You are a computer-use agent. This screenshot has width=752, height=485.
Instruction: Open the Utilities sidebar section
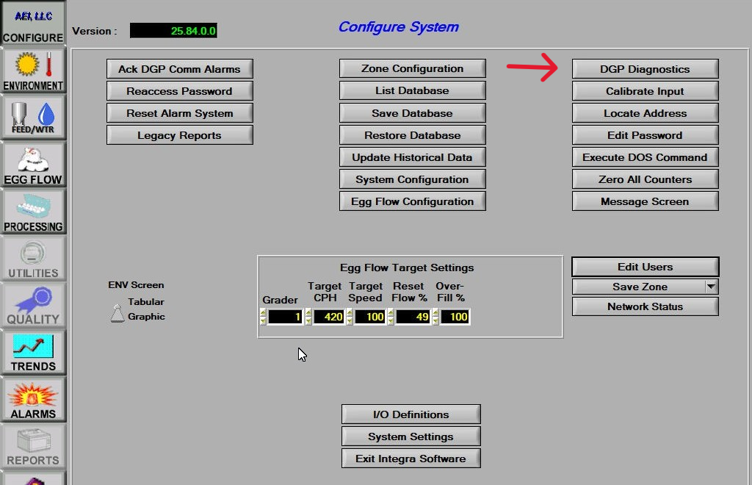pyautogui.click(x=32, y=258)
